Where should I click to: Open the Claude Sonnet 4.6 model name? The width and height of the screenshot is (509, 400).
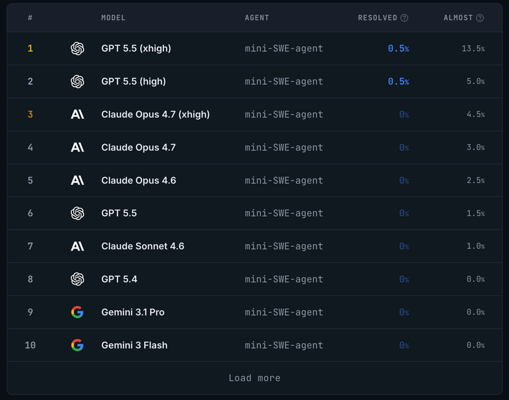[x=143, y=246]
